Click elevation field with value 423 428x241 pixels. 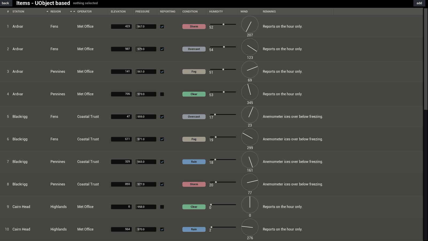121,26
